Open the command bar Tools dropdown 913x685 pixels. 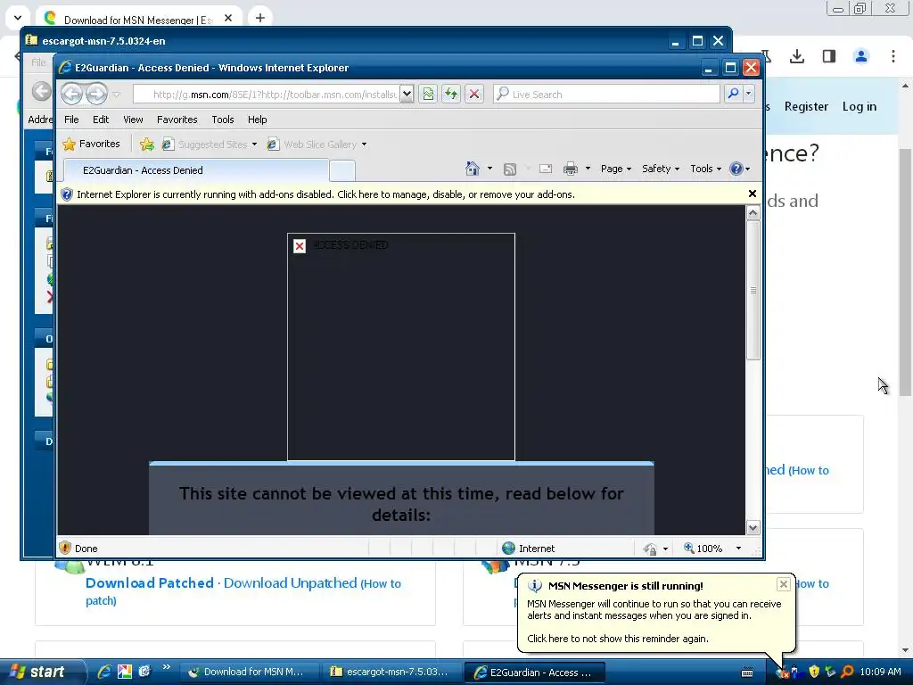click(x=706, y=169)
